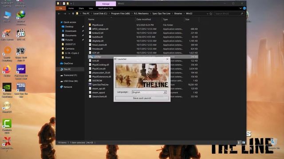Open the orange circle Search Everything desktop icon
Screen dimensions: 284x159
click(x=7, y=54)
